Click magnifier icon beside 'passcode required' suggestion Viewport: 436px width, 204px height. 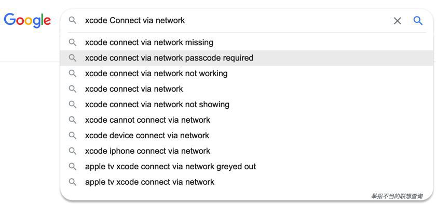point(73,58)
